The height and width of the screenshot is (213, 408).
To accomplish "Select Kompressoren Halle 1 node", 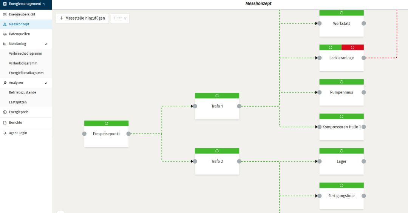I will 342,127.
